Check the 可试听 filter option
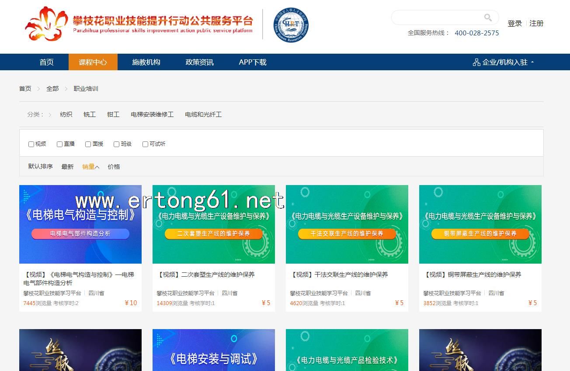The height and width of the screenshot is (371, 570). pos(145,144)
